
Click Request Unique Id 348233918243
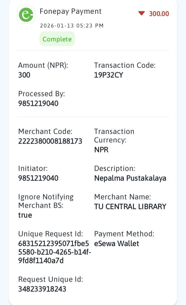point(42,289)
